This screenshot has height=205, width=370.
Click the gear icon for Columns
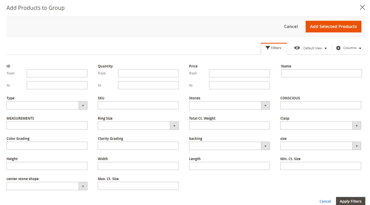pyautogui.click(x=338, y=48)
